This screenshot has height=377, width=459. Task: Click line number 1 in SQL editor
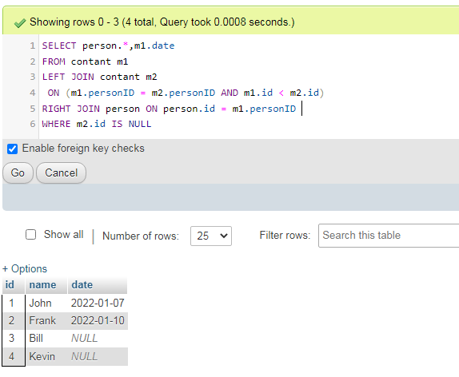(x=32, y=46)
